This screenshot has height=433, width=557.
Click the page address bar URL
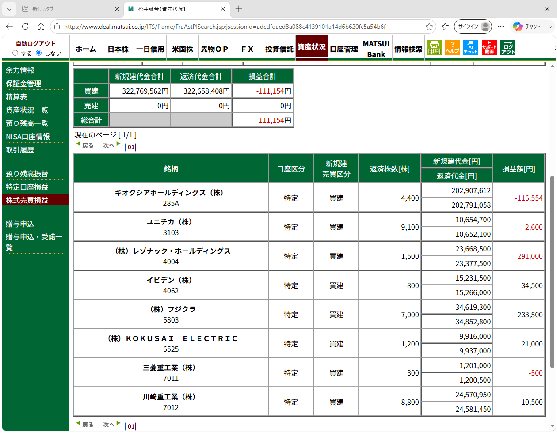tap(225, 27)
